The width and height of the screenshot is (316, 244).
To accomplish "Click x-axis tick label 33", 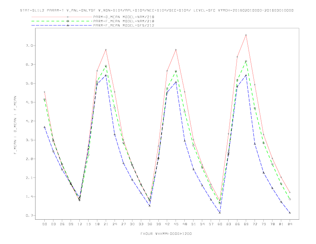I will pos(141,224).
